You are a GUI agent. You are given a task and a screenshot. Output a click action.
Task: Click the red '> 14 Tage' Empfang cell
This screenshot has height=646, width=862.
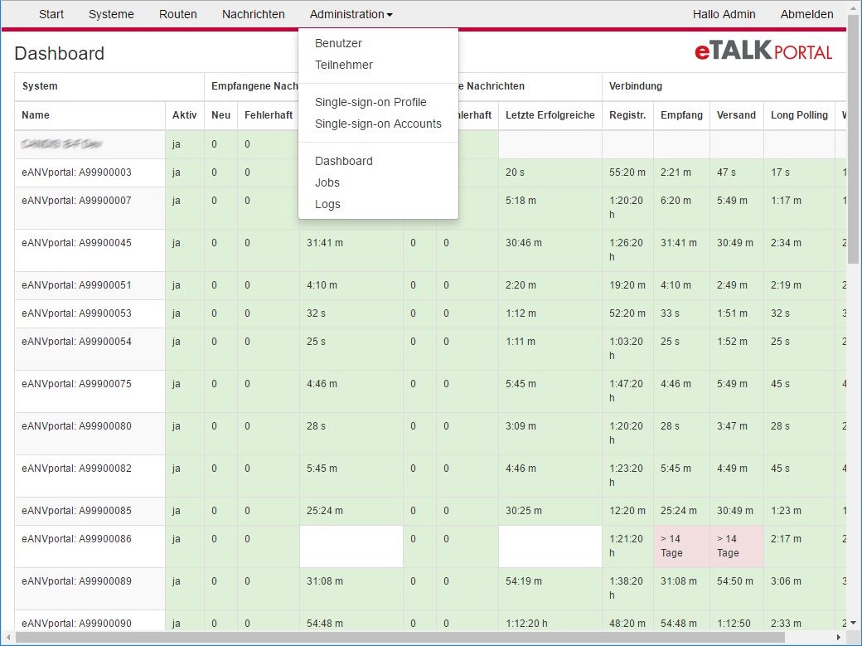click(681, 546)
